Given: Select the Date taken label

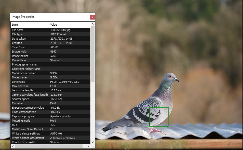Looking at the screenshot, I should point(19,39).
